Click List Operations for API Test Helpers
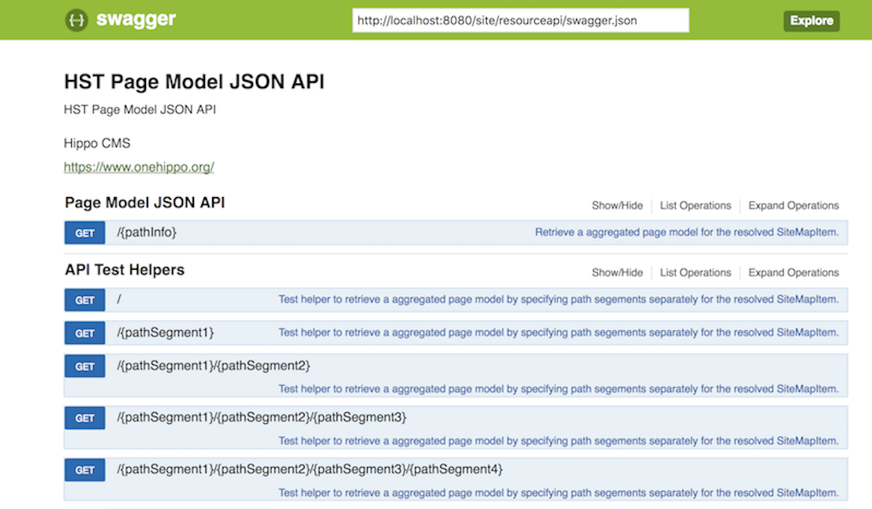This screenshot has width=872, height=509. 695,273
